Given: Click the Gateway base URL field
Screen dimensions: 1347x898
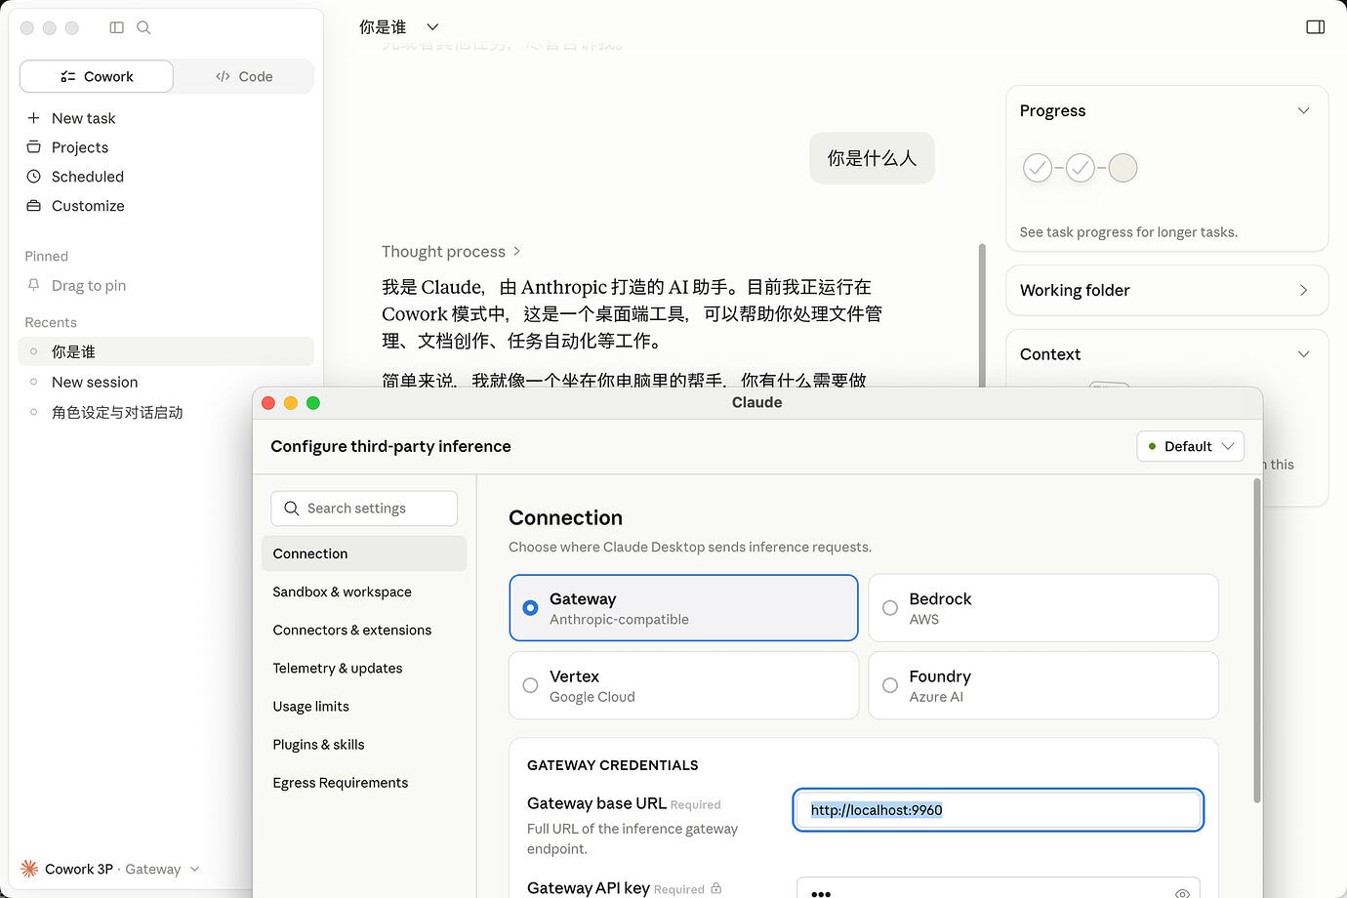Looking at the screenshot, I should (x=998, y=810).
